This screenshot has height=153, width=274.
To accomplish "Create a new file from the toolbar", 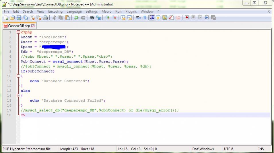I will pyautogui.click(x=6, y=17).
